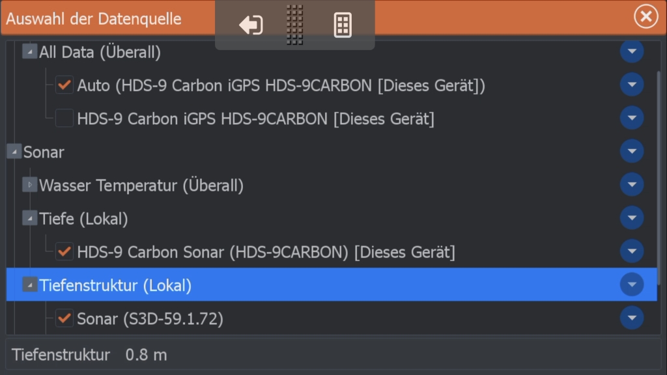Collapse the Sonar tree group
Viewport: 667px width, 375px height.
pos(14,152)
